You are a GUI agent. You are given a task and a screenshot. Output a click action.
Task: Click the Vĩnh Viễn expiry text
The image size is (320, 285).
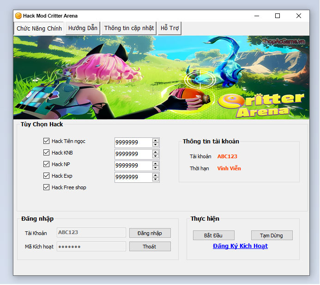[x=229, y=168]
